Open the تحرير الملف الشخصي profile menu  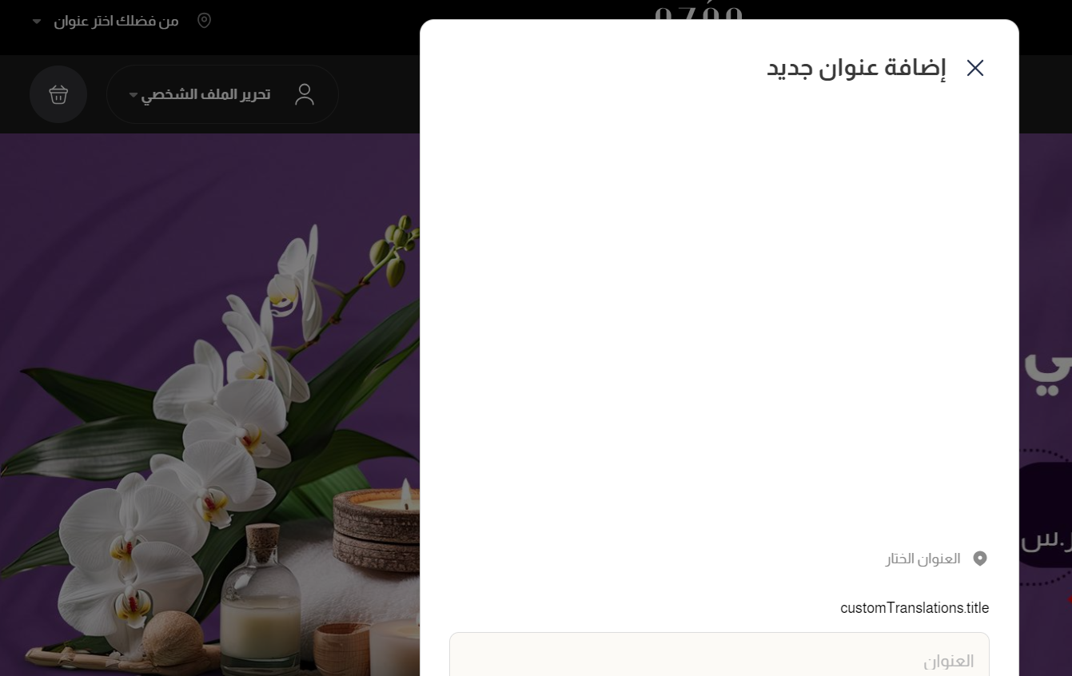tap(222, 94)
